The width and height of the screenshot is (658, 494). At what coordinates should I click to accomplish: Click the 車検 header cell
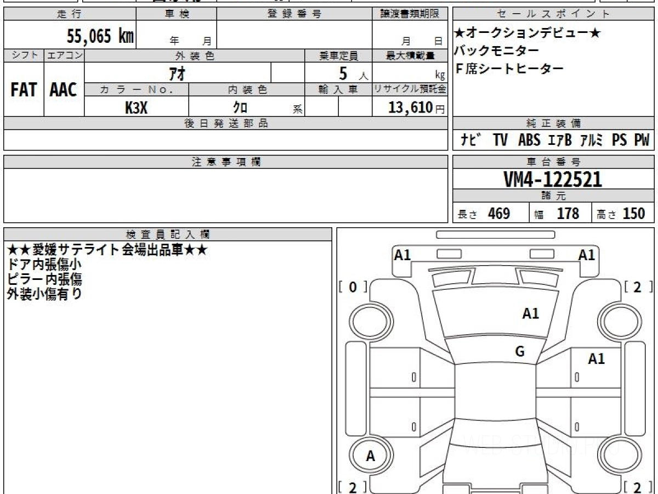(176, 14)
